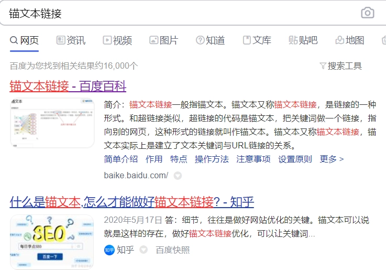Switch to the 网页 tab
Screen dimensions: 386x270
(x=24, y=40)
